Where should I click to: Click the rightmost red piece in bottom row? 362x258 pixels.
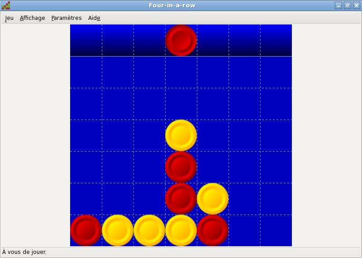[x=213, y=230]
